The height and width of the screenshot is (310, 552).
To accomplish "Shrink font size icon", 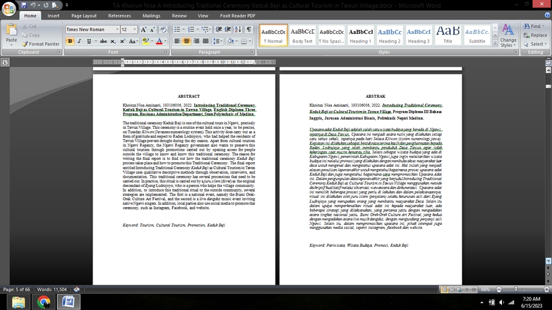I will 152,29.
